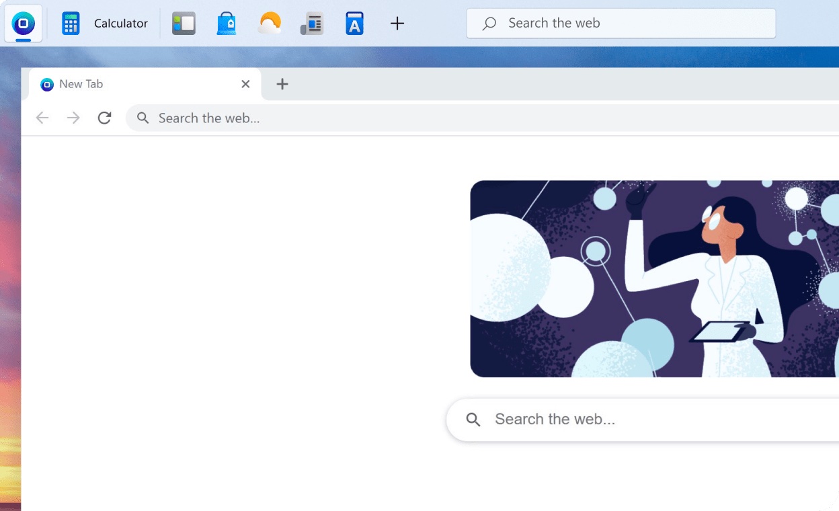Click the taskbar web search field
The height and width of the screenshot is (511, 839).
tap(621, 23)
